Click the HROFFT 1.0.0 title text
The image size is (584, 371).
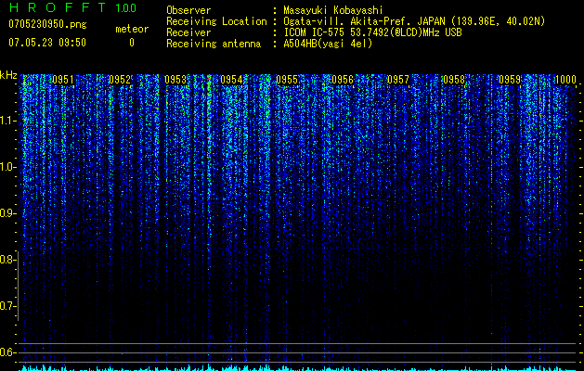[72, 7]
